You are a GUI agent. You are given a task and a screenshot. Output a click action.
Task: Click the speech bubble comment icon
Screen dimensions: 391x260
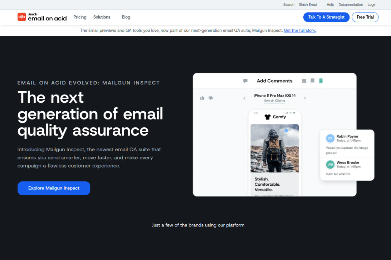click(x=245, y=81)
